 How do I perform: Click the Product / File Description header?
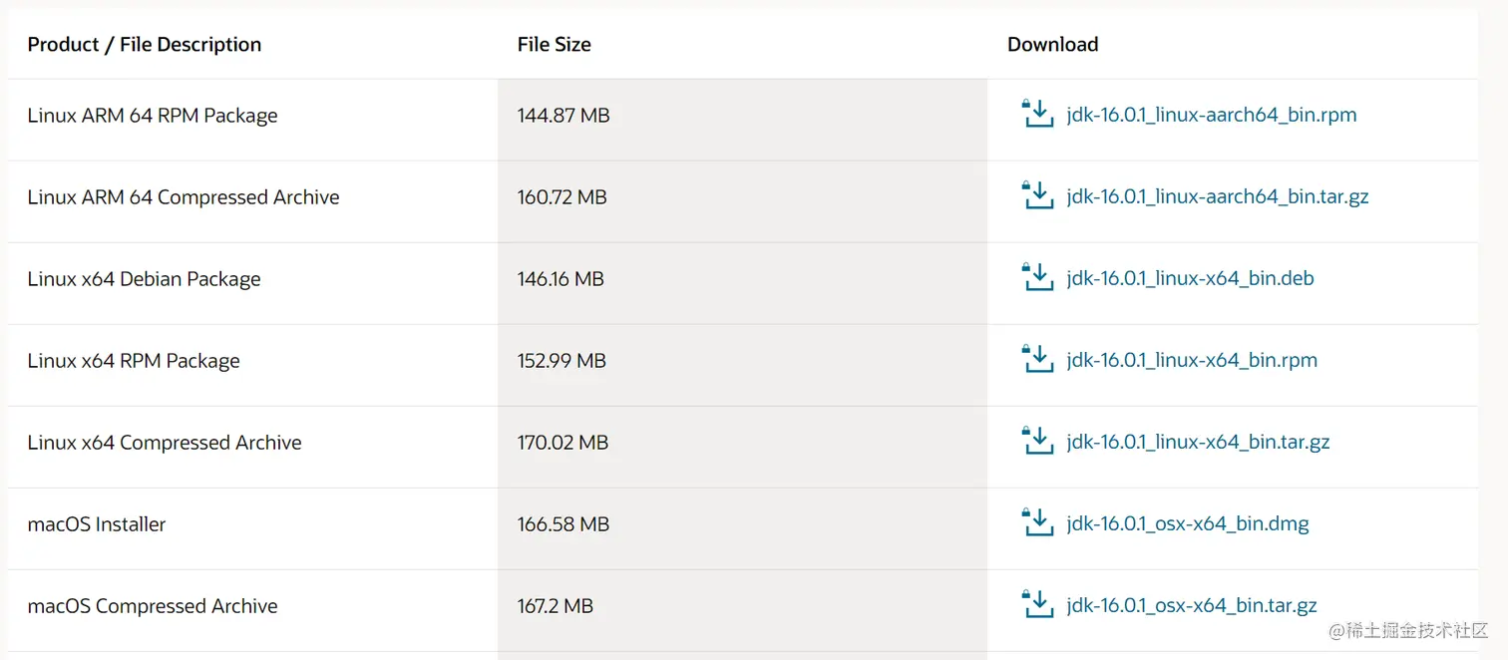144,44
